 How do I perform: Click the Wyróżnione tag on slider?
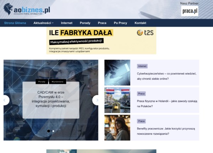coord(58,81)
